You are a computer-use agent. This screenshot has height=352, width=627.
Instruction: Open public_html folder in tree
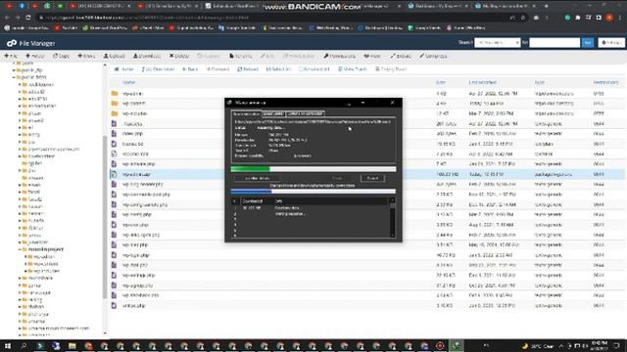33,77
